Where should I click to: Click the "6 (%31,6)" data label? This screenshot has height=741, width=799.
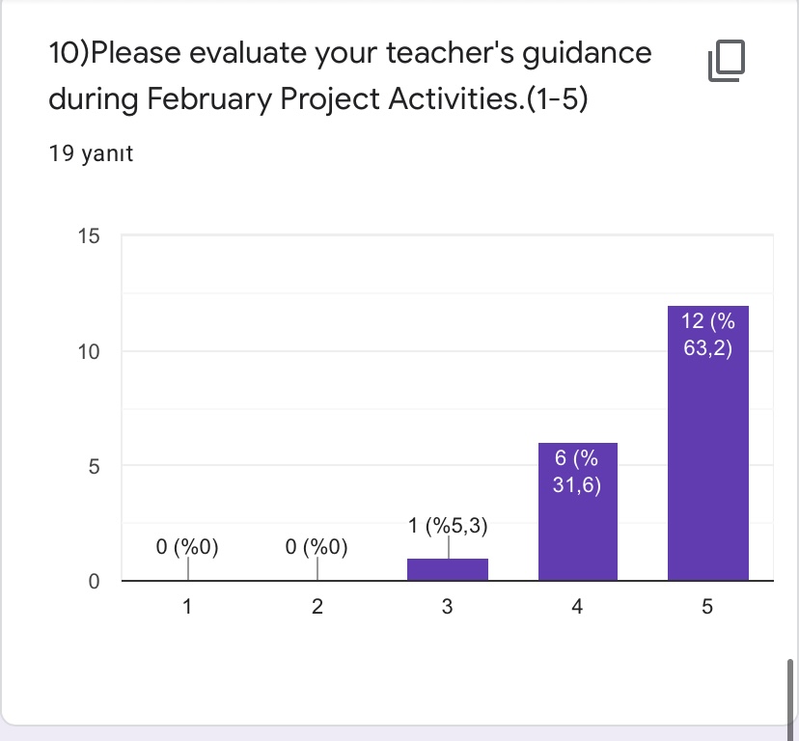pos(578,472)
